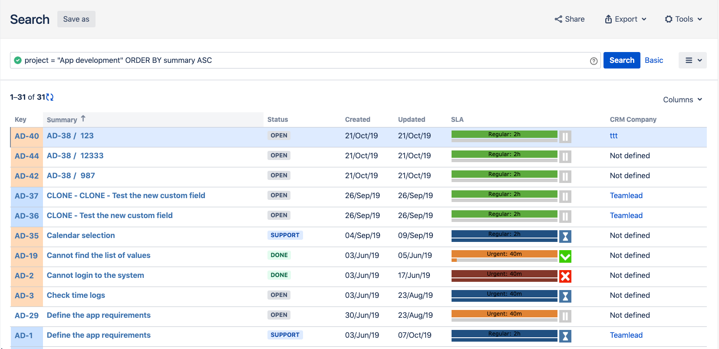
Task: Click the hourglass SLA icon for AD-35
Action: [x=565, y=237]
